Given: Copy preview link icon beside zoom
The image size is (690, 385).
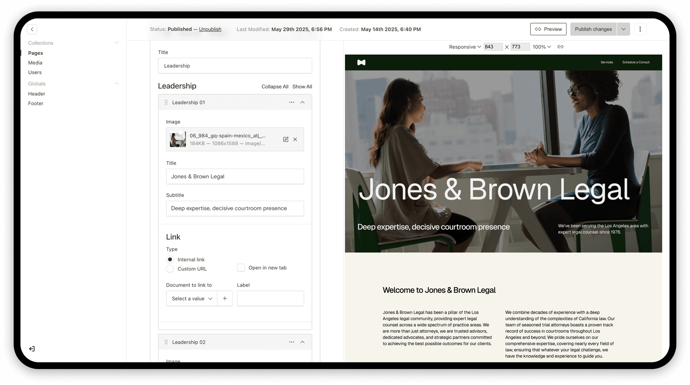Looking at the screenshot, I should coord(560,47).
